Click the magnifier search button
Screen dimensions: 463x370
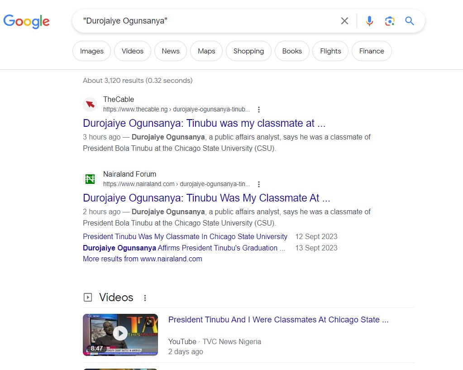pyautogui.click(x=409, y=21)
